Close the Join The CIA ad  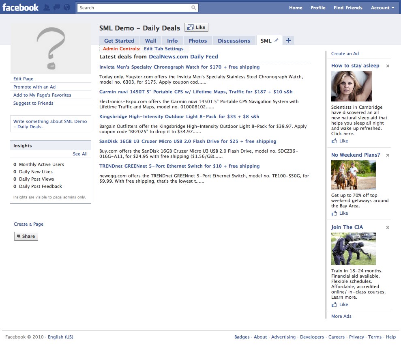click(388, 228)
